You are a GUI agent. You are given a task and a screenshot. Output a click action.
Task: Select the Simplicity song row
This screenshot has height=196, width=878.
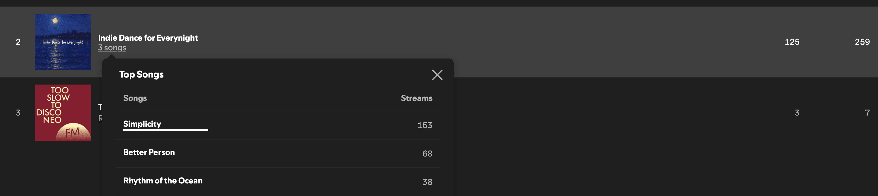[x=278, y=125]
